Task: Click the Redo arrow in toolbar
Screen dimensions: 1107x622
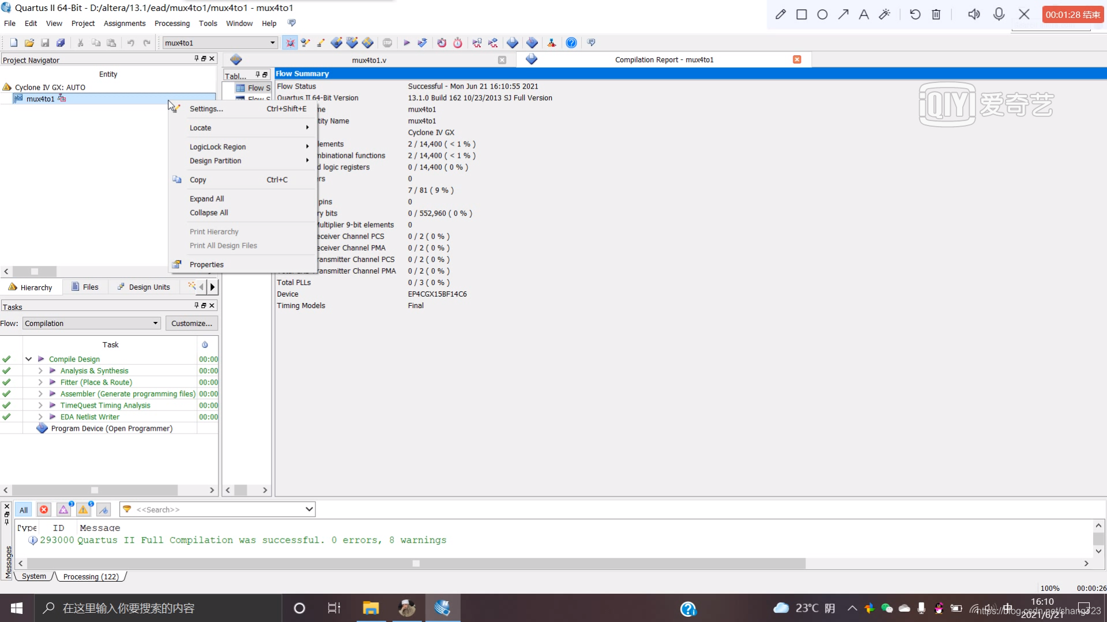Action: [x=146, y=43]
